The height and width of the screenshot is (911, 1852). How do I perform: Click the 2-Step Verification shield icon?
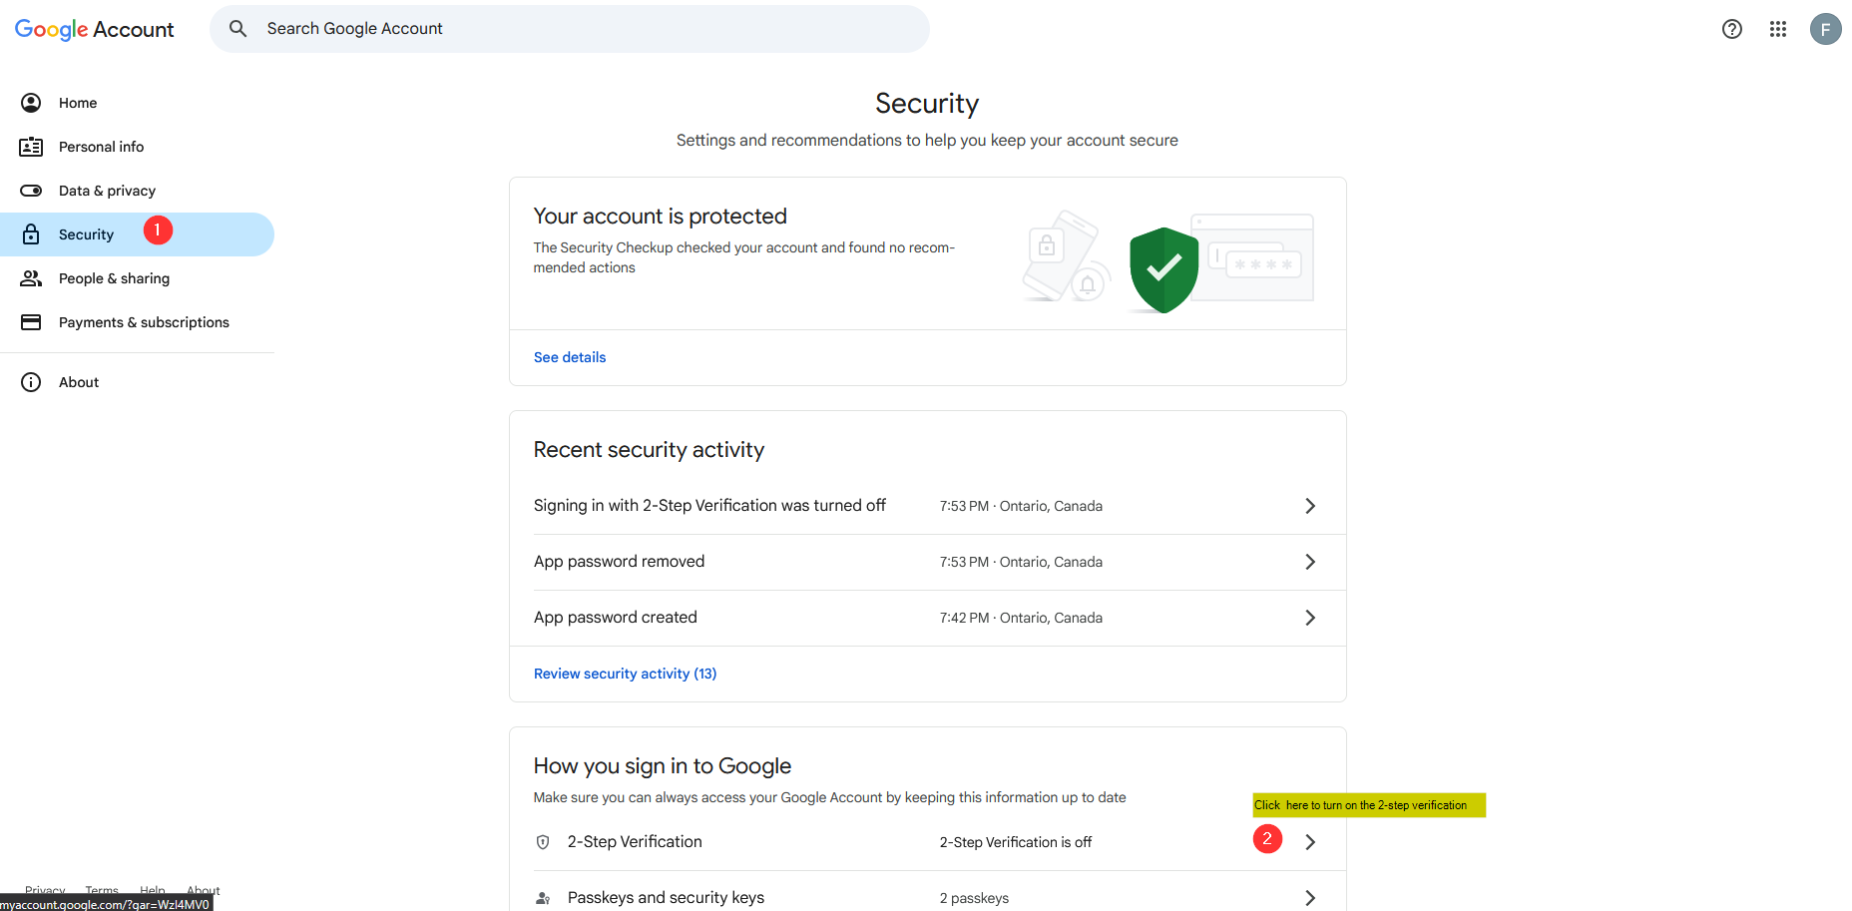[x=543, y=842]
